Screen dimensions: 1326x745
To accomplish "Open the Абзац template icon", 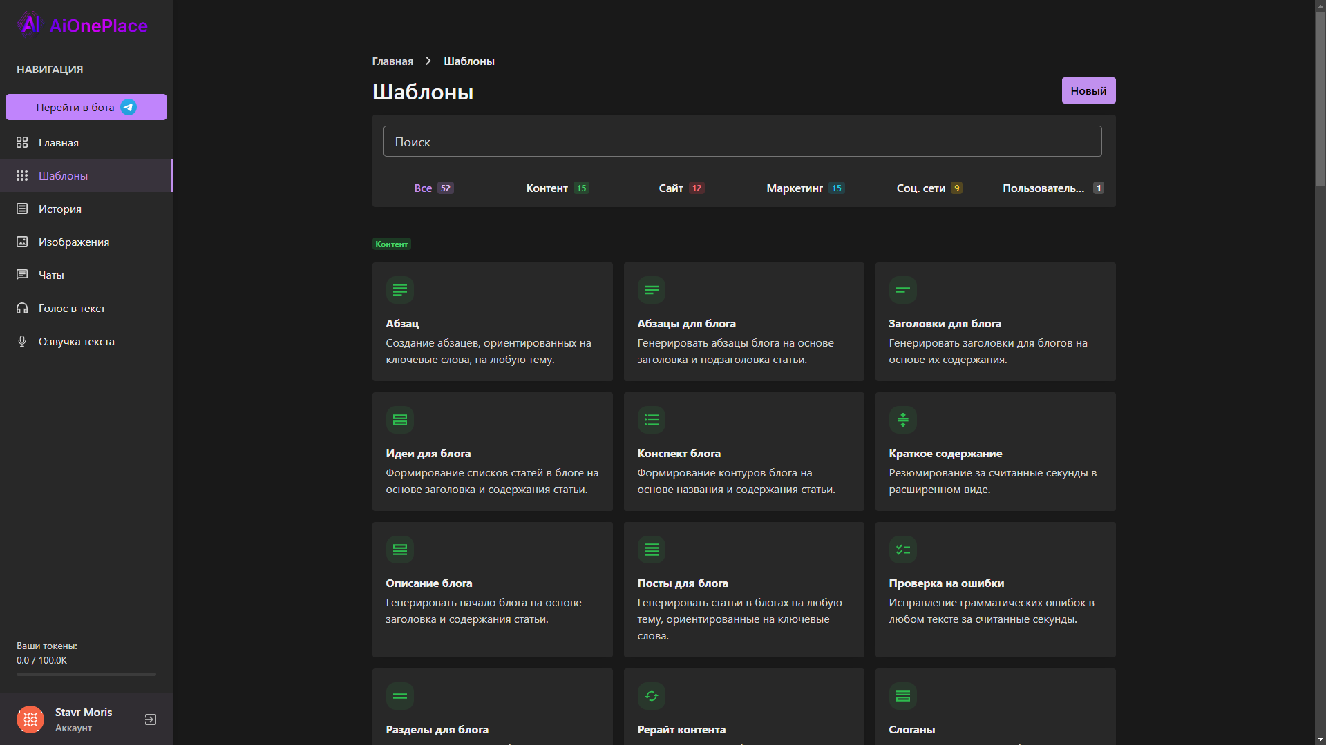I will 399,290.
